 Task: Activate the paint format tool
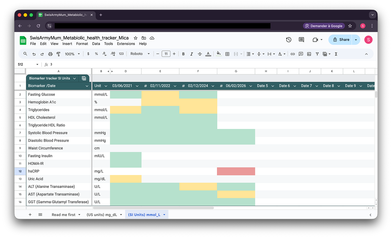pyautogui.click(x=58, y=54)
